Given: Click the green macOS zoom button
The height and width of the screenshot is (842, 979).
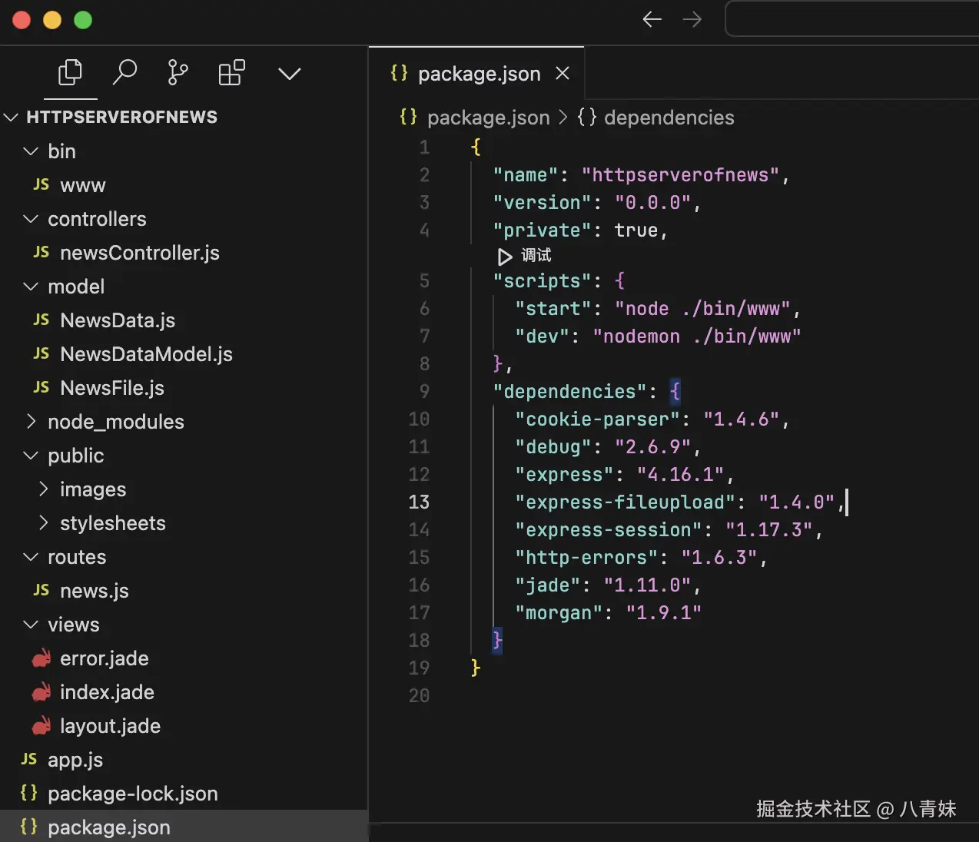Looking at the screenshot, I should [83, 20].
